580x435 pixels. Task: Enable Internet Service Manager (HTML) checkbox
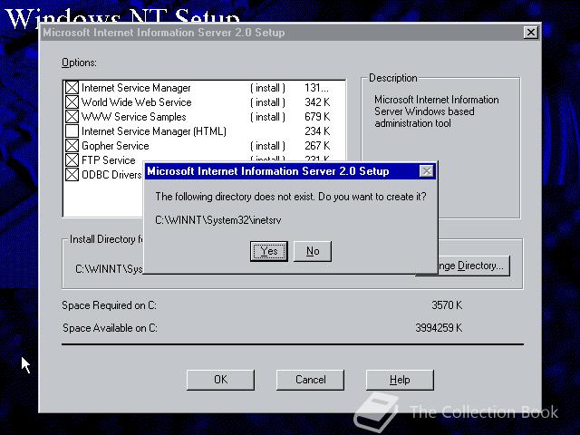click(x=72, y=130)
